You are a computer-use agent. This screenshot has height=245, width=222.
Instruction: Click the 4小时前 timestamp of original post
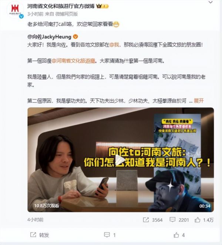point(36,220)
